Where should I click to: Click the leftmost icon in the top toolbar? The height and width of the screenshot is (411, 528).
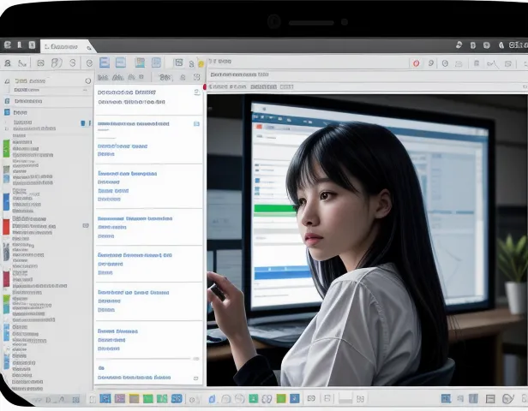click(x=7, y=63)
